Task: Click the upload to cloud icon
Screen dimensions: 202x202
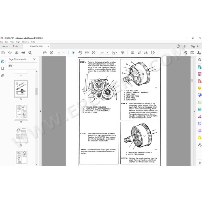Action: click(16, 53)
